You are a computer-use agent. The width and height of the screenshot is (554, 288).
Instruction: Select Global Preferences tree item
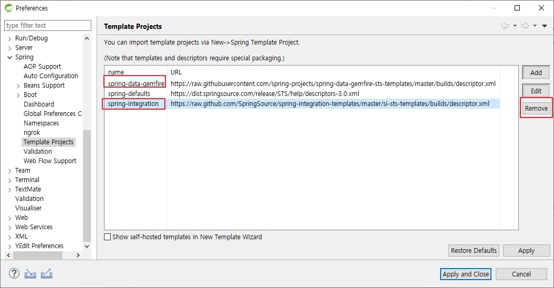(x=53, y=114)
